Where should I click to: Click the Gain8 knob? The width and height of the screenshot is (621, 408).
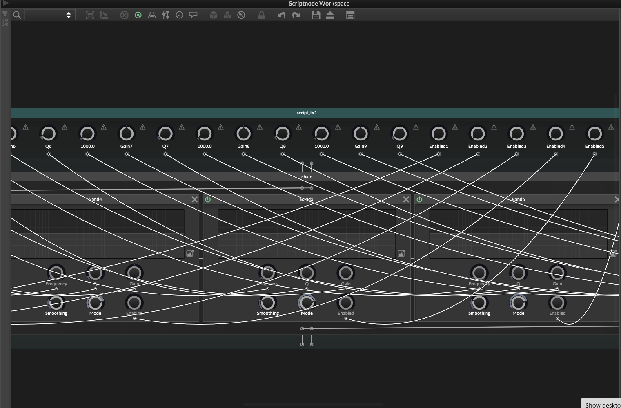tap(243, 134)
